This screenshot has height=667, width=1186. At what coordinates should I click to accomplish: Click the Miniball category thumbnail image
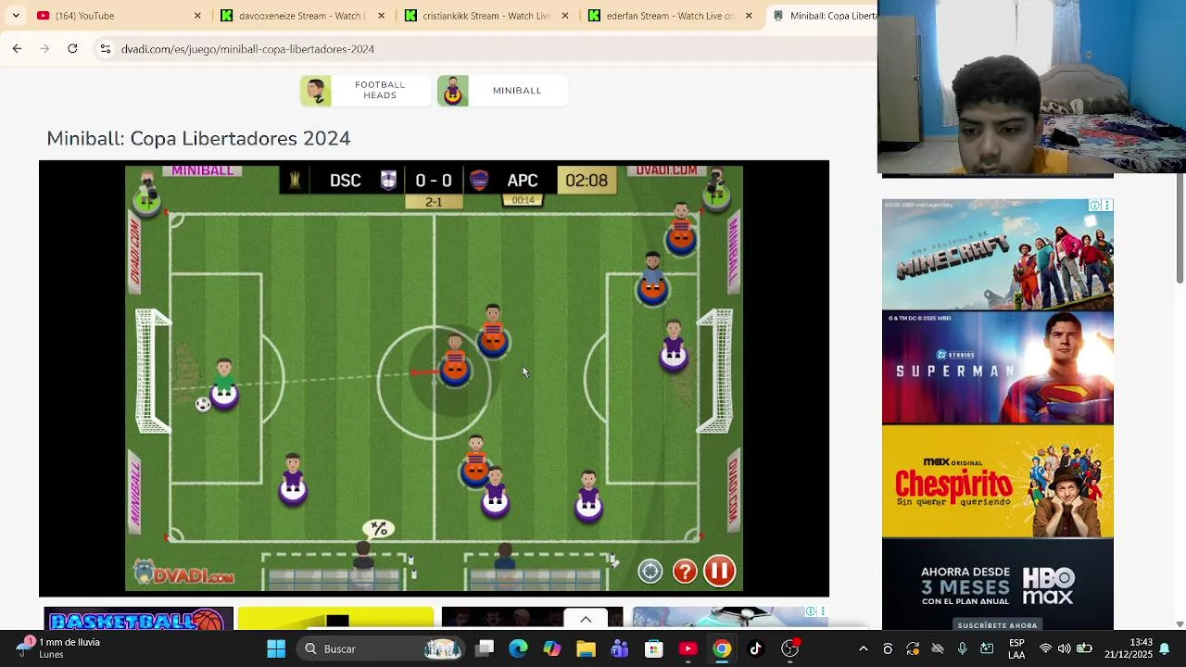[x=453, y=91]
